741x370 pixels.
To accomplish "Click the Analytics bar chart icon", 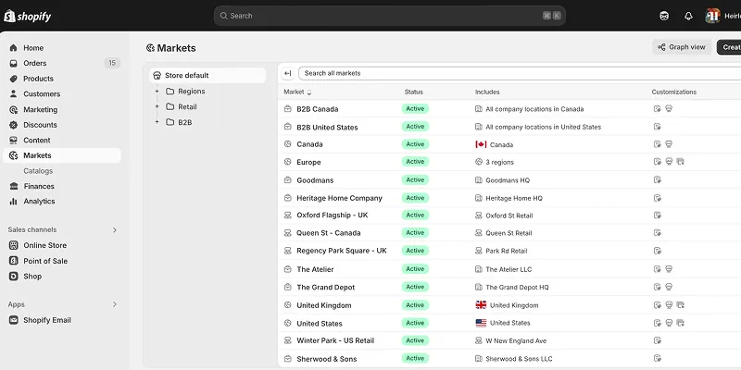I will point(13,202).
